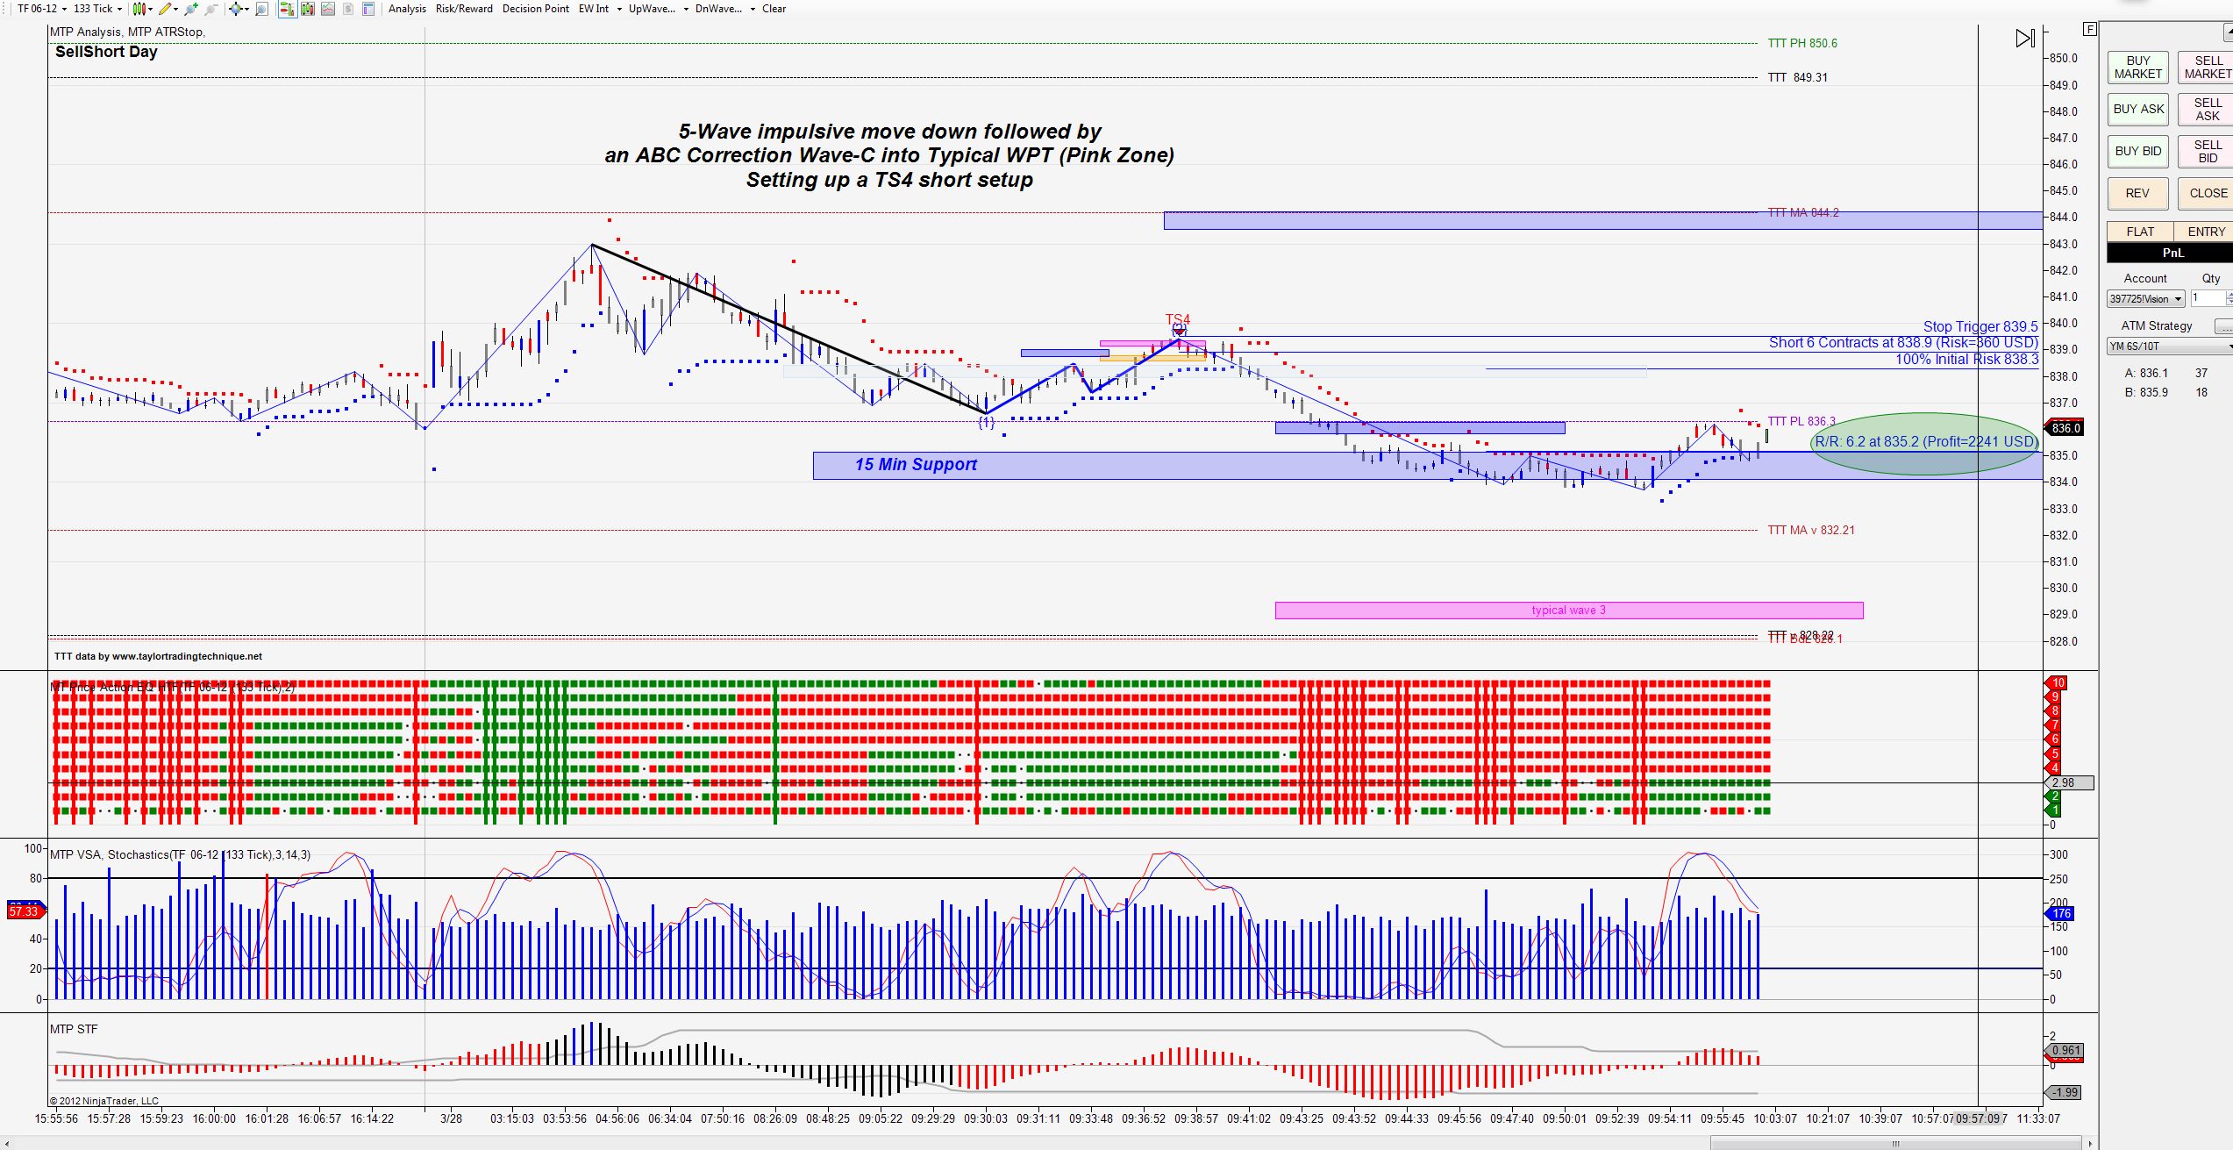Click the ask price 'A: 836.1'
Viewport: 2233px width, 1150px height.
[x=2146, y=373]
